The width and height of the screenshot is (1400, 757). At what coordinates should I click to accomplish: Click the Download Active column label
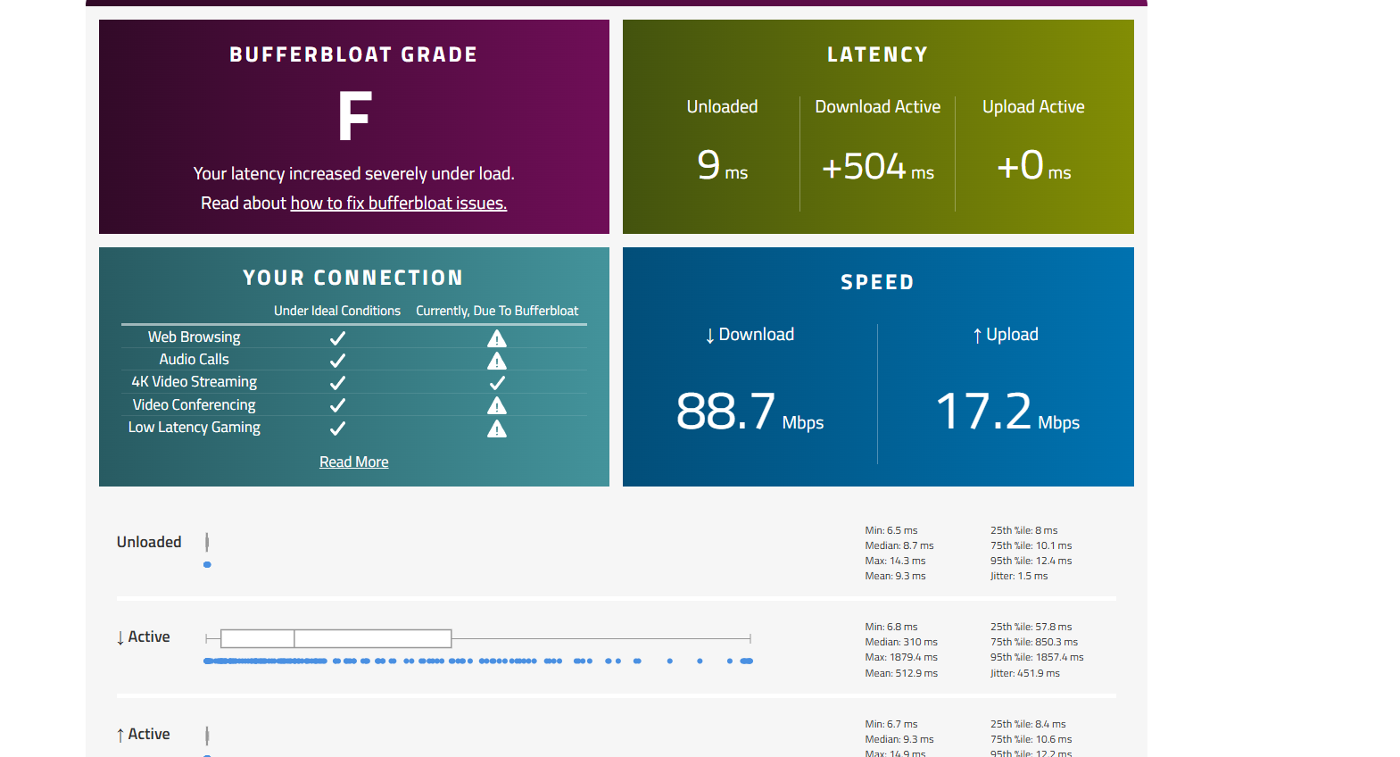(x=878, y=106)
